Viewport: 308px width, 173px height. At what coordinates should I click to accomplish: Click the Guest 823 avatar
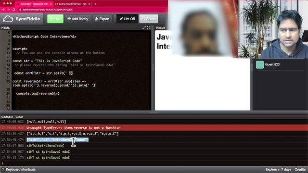[x=260, y=65]
